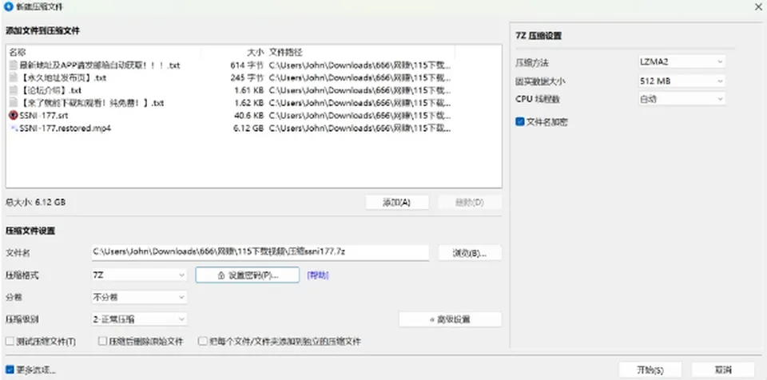Open the [帮助] link
The width and height of the screenshot is (767, 380).
click(318, 275)
